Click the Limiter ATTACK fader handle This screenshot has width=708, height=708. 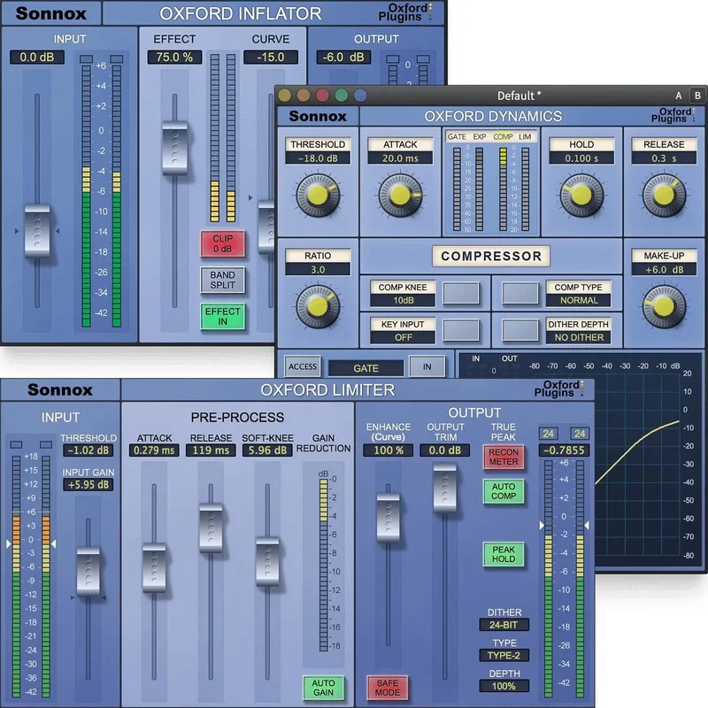pos(154,568)
